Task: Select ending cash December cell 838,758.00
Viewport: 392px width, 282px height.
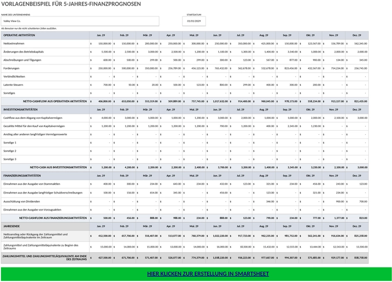Action: click(357, 258)
